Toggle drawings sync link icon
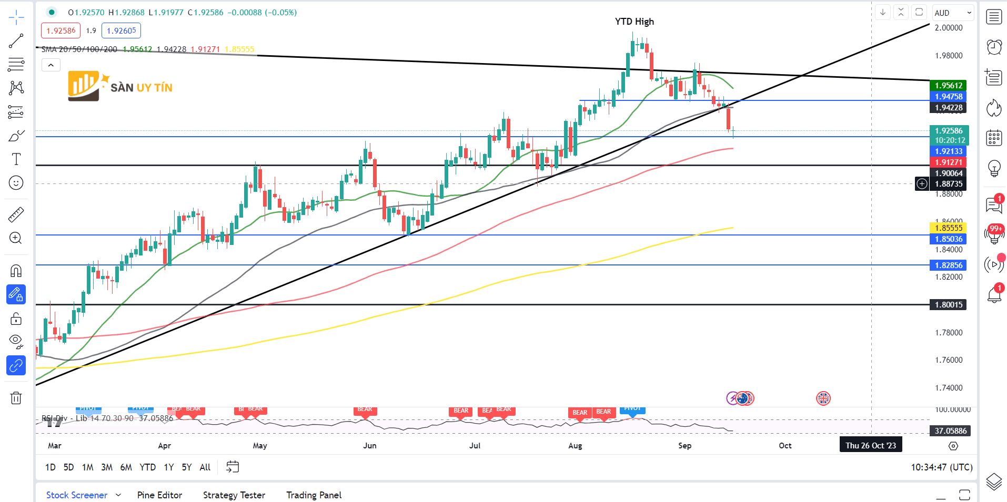 (16, 365)
